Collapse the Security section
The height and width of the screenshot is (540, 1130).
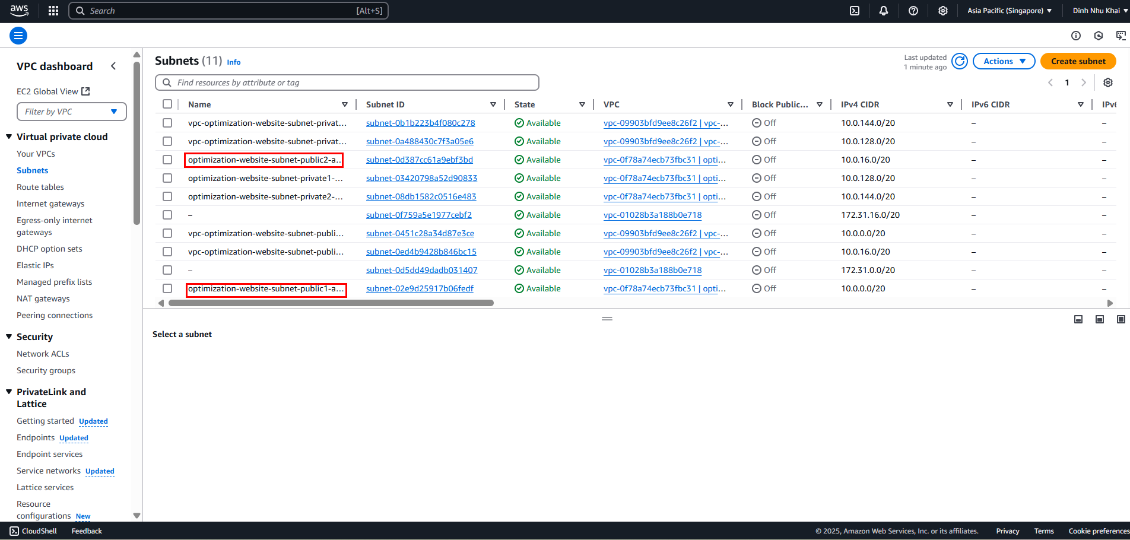(x=9, y=336)
